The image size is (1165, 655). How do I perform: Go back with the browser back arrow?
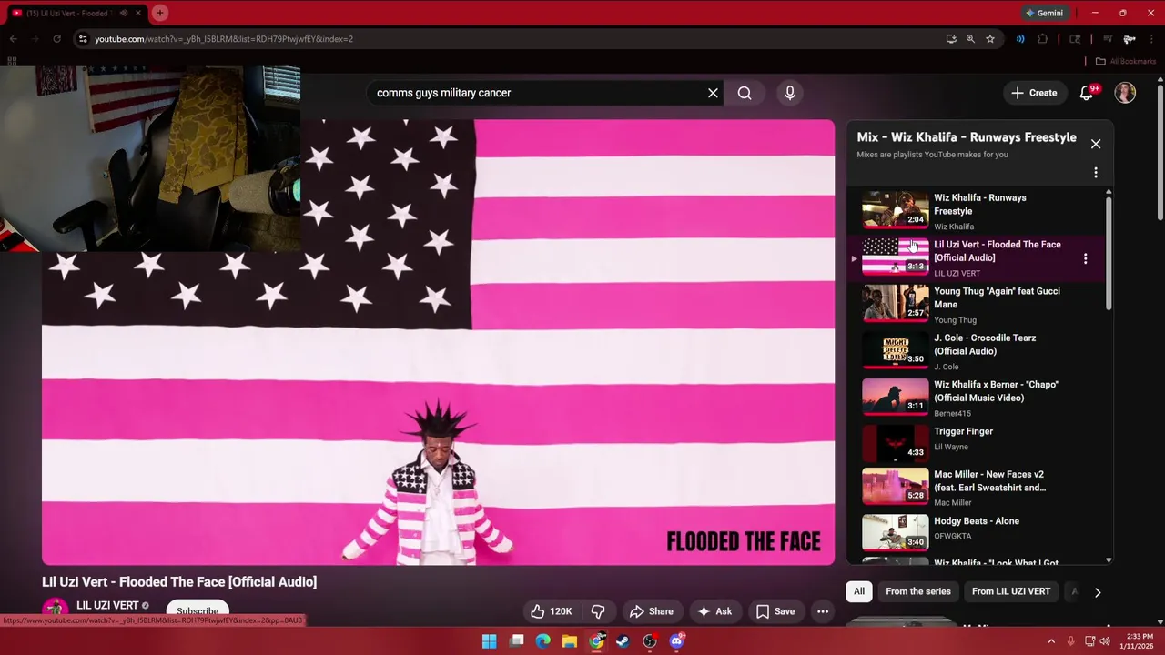(x=13, y=39)
